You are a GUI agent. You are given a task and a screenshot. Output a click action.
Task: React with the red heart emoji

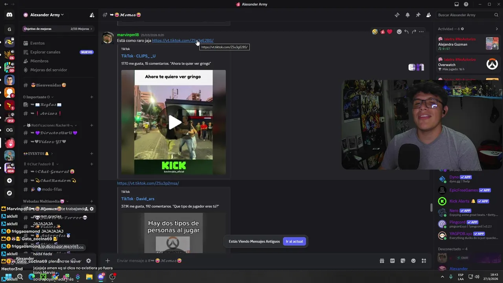(389, 31)
